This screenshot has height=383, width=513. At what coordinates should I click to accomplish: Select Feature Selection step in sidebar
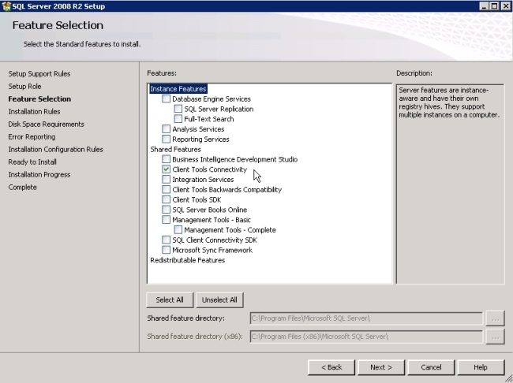coord(39,99)
